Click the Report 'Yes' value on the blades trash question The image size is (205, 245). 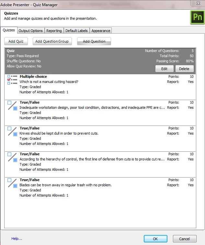point(191,185)
